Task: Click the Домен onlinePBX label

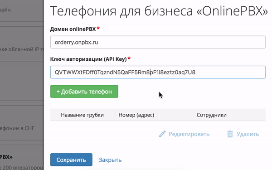Action: pyautogui.click(x=73, y=29)
